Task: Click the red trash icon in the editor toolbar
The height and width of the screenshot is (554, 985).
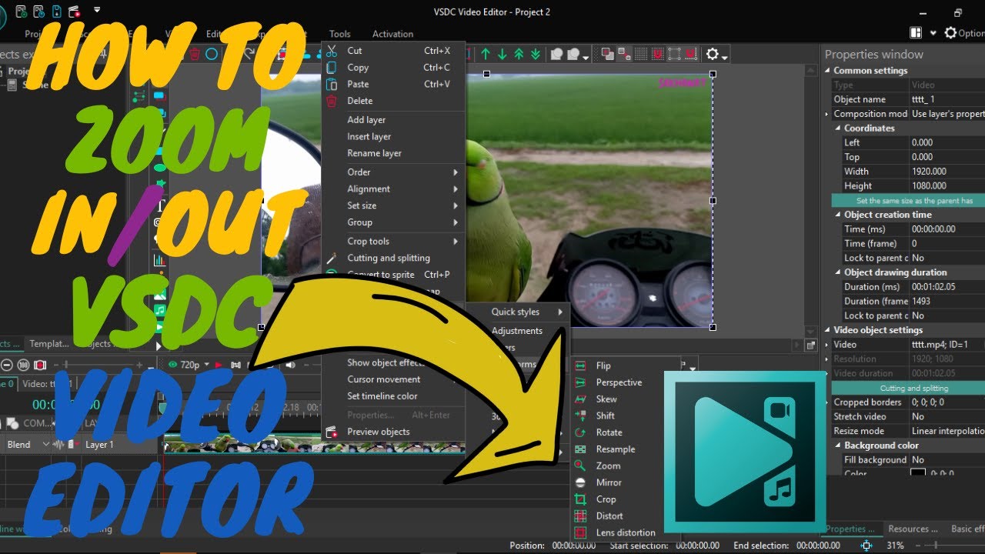Action: (195, 54)
